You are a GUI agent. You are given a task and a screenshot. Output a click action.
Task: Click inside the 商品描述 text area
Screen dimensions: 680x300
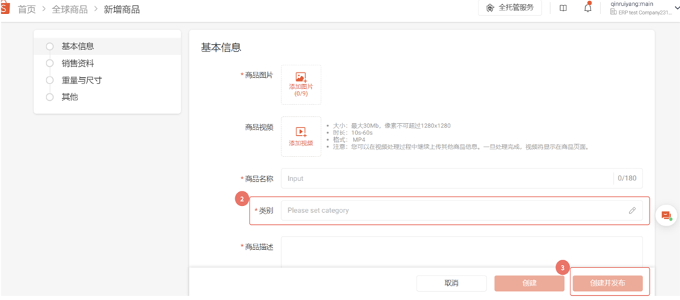tap(460, 251)
